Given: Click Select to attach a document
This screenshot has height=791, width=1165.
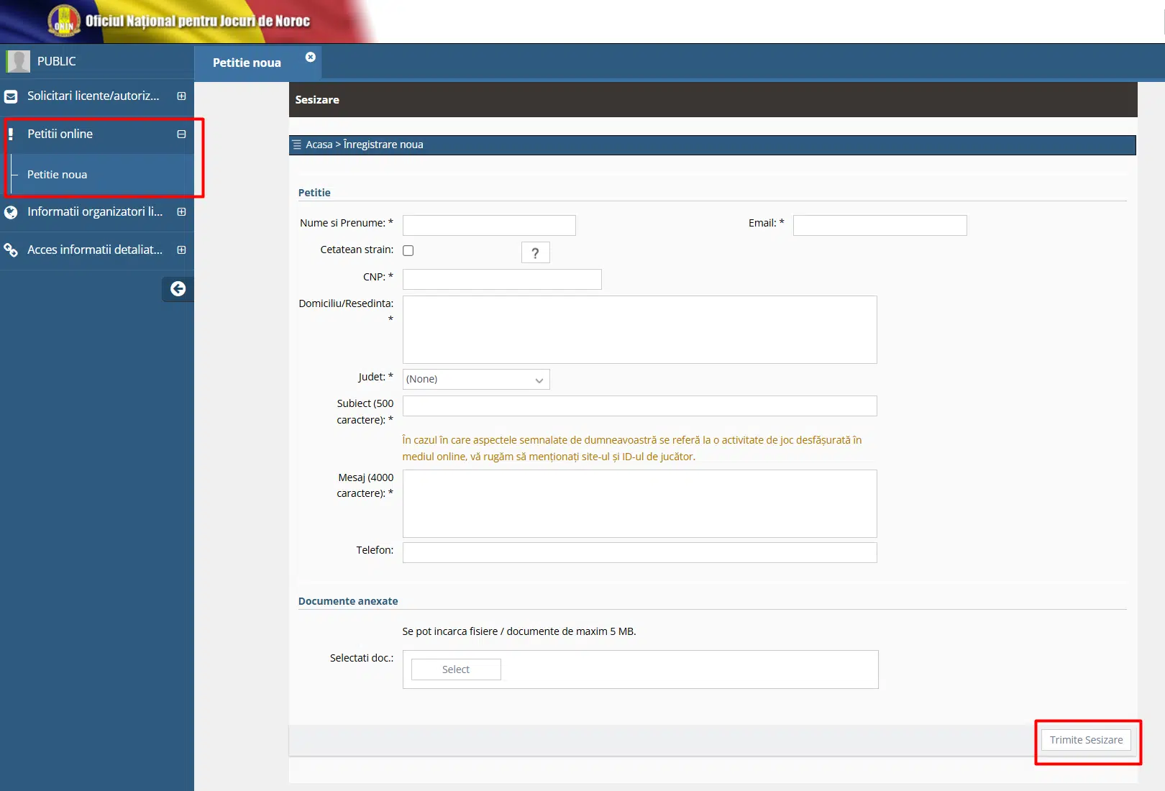Looking at the screenshot, I should pyautogui.click(x=455, y=669).
